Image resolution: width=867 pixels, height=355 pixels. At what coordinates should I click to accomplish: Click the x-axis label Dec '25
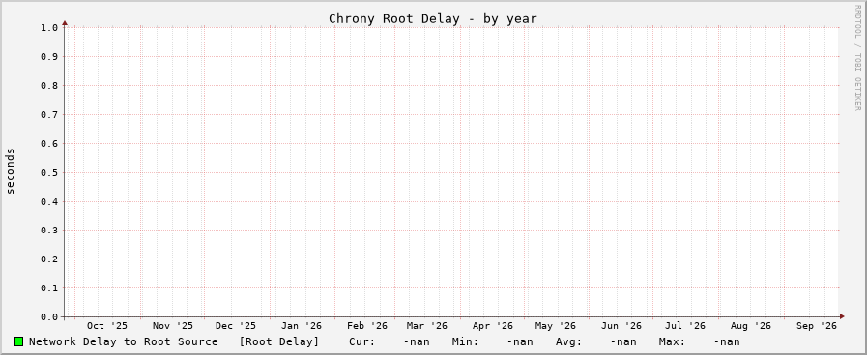(x=236, y=326)
